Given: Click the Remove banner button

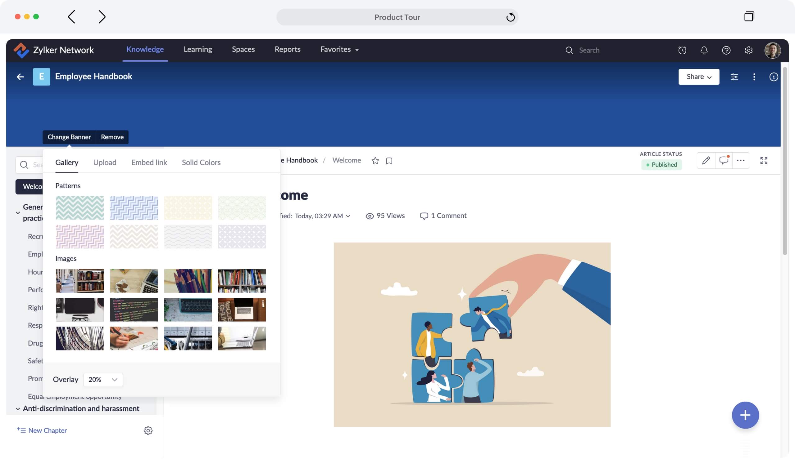Looking at the screenshot, I should coord(112,137).
